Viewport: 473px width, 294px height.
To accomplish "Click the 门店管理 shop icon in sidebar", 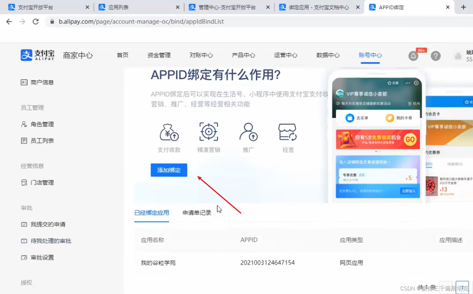I will point(24,182).
